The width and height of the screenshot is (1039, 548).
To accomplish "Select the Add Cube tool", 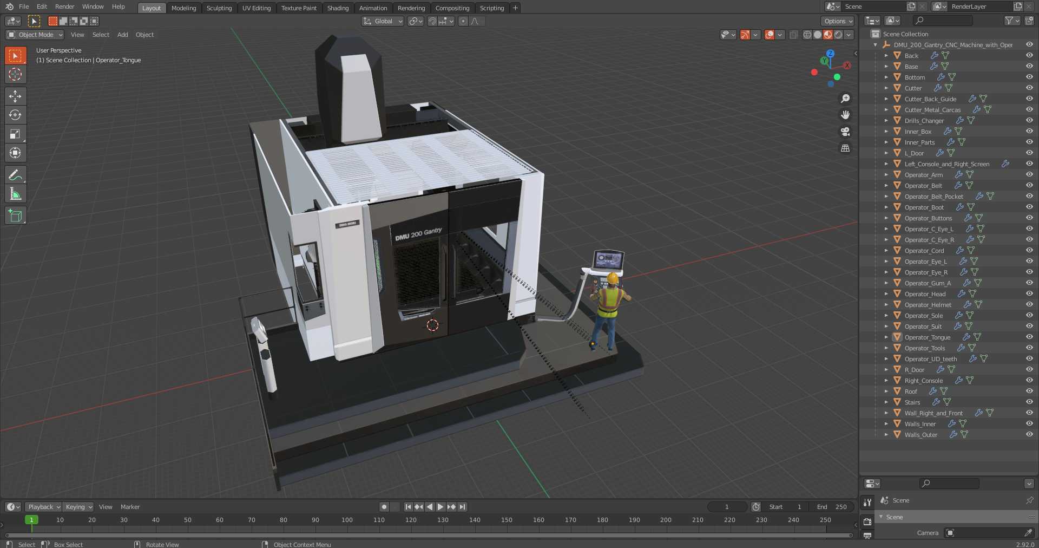I will click(15, 215).
